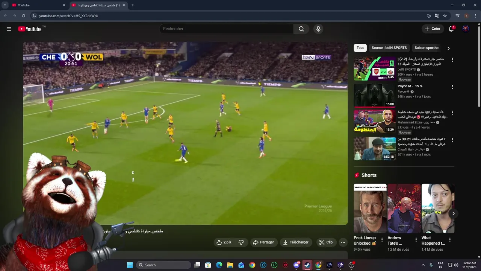Open Discord from taskbar
This screenshot has height=271, width=481.
point(296,265)
